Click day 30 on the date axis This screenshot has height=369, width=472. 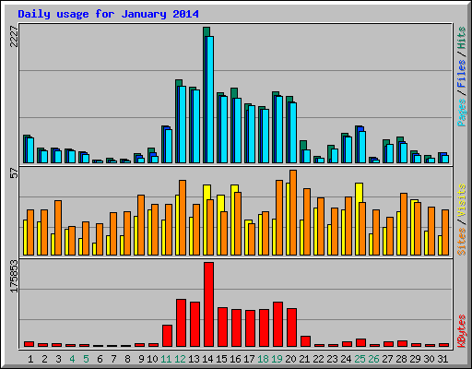[430, 359]
